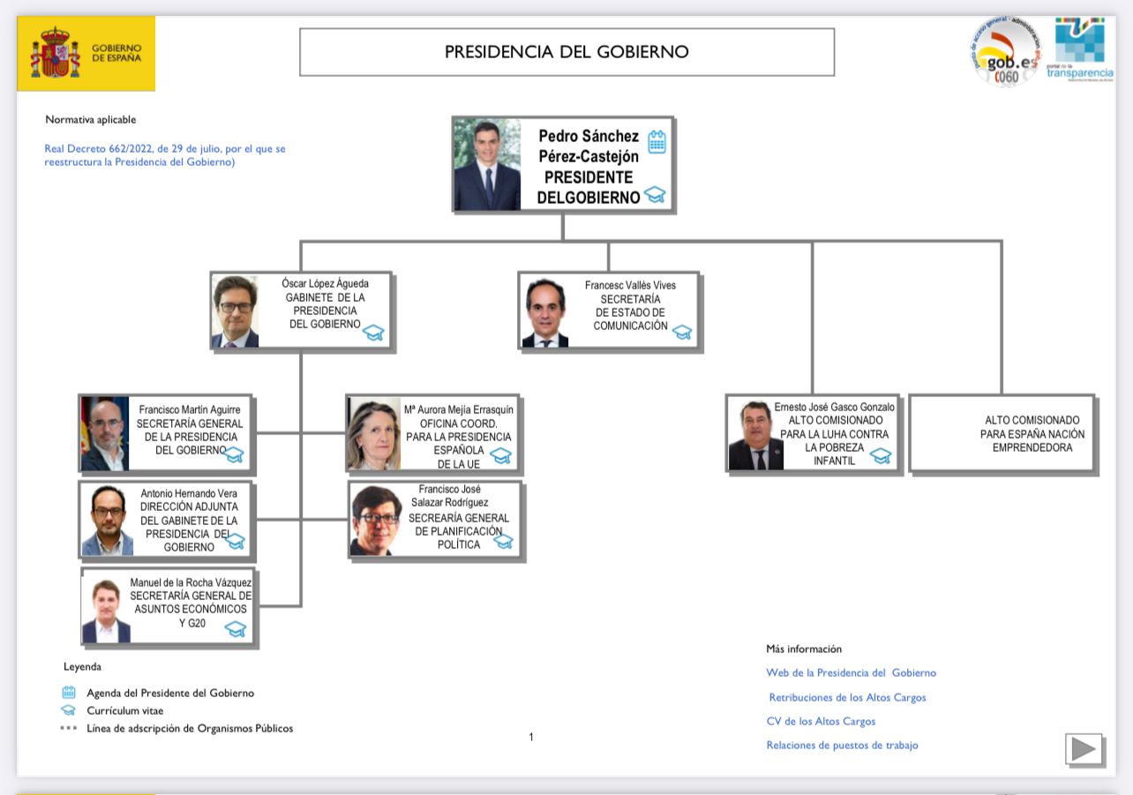Click the Gobierno de España logo
1133x795 pixels.
point(86,53)
